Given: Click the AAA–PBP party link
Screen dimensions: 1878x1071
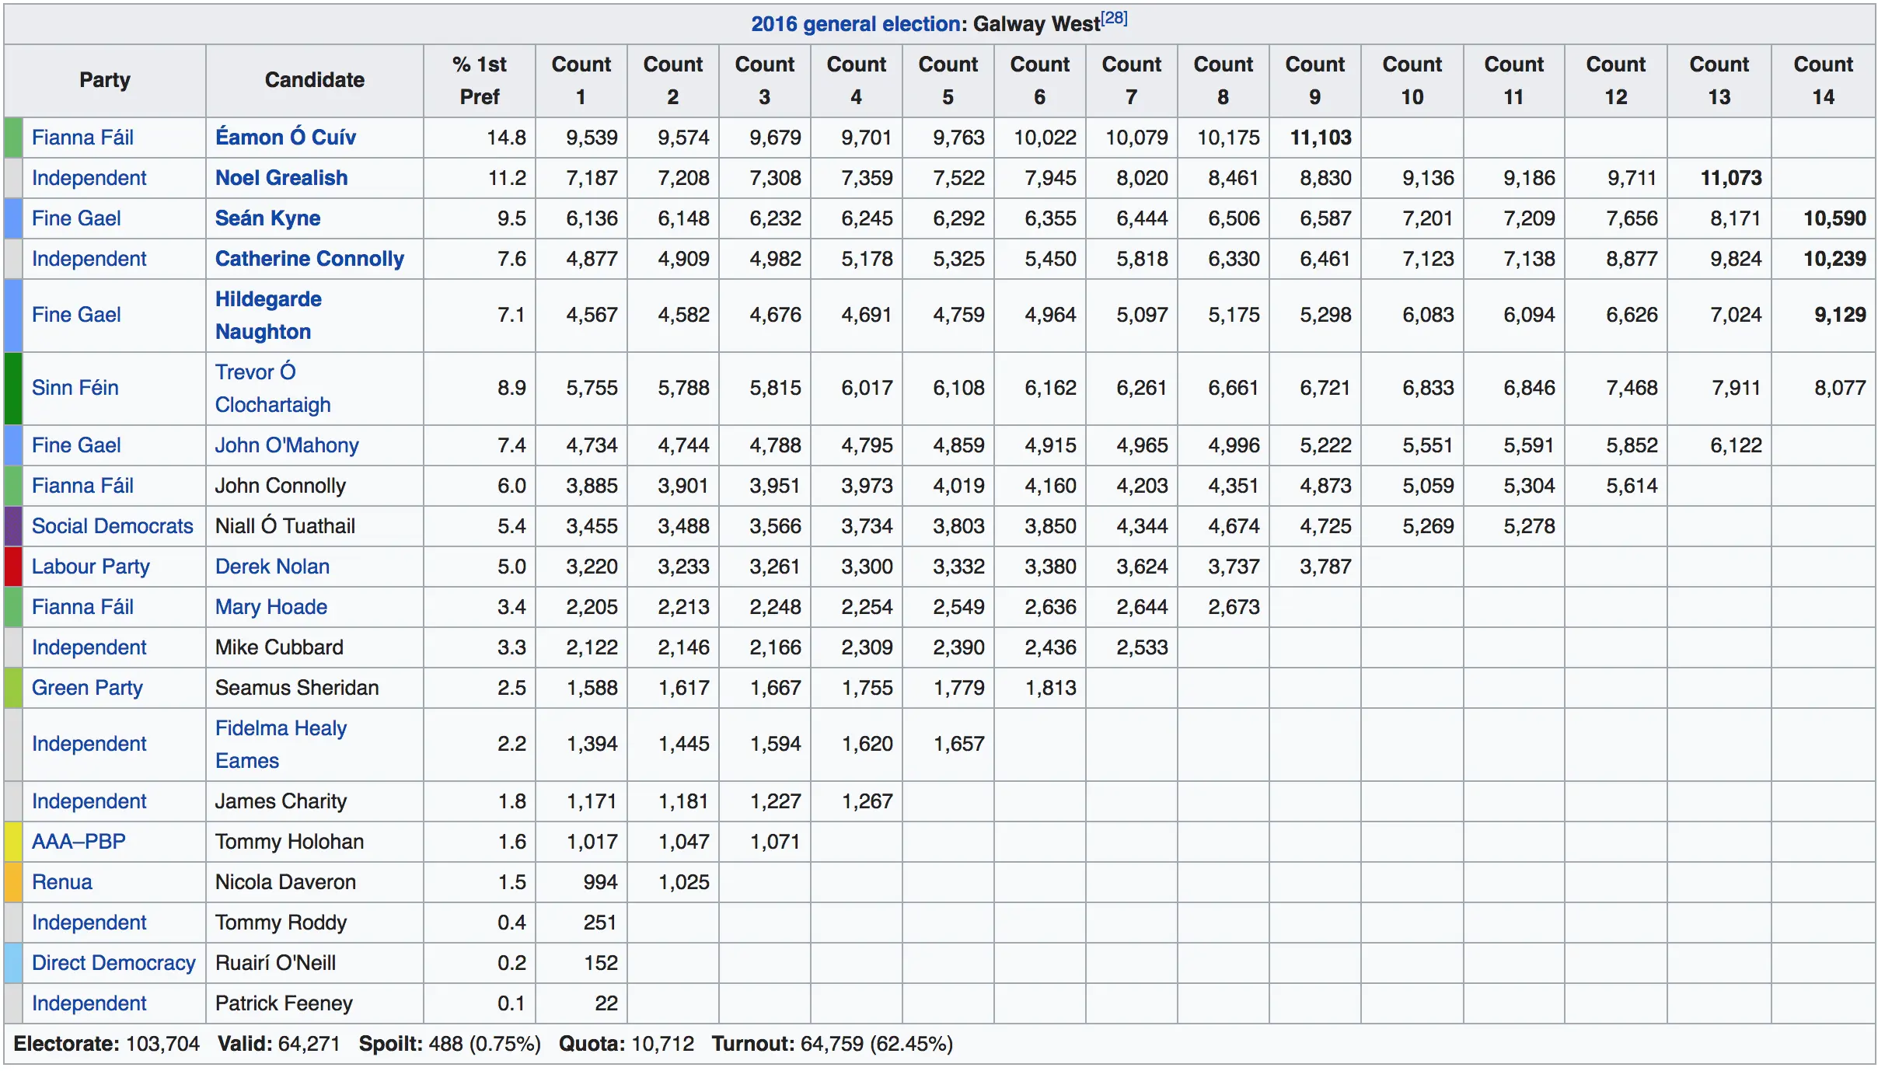Looking at the screenshot, I should click(79, 842).
